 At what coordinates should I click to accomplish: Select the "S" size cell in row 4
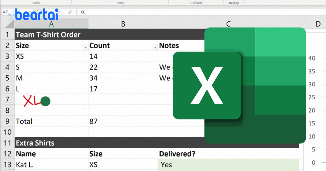51,67
